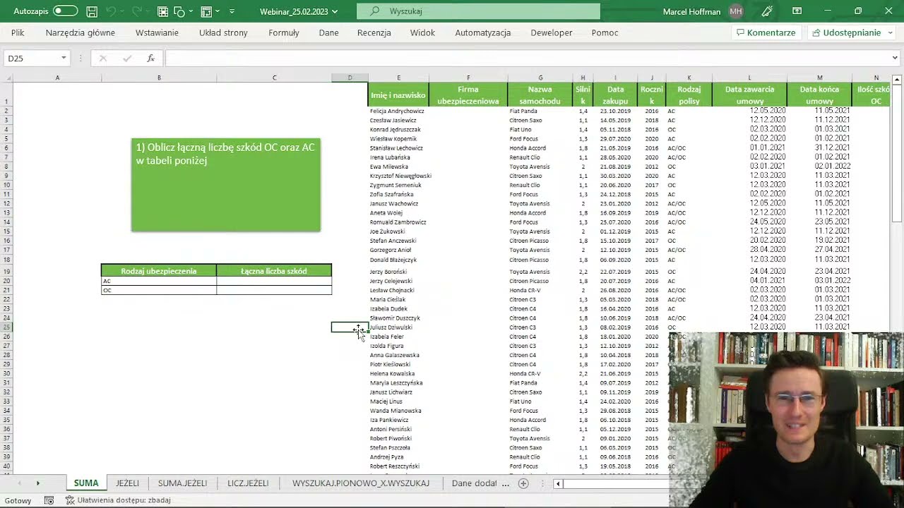Open the Widok tab

422,32
